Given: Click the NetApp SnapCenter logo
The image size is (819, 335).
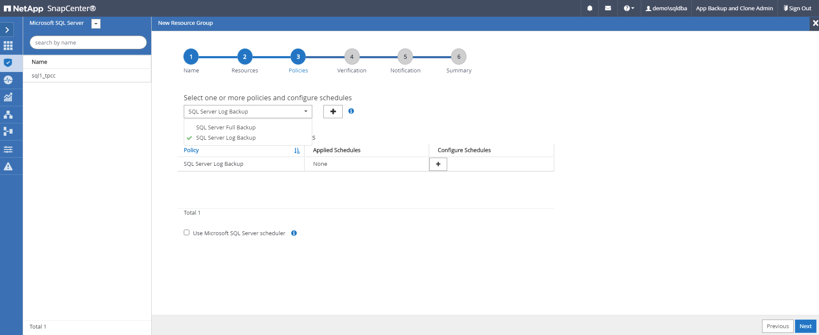Looking at the screenshot, I should tap(50, 8).
